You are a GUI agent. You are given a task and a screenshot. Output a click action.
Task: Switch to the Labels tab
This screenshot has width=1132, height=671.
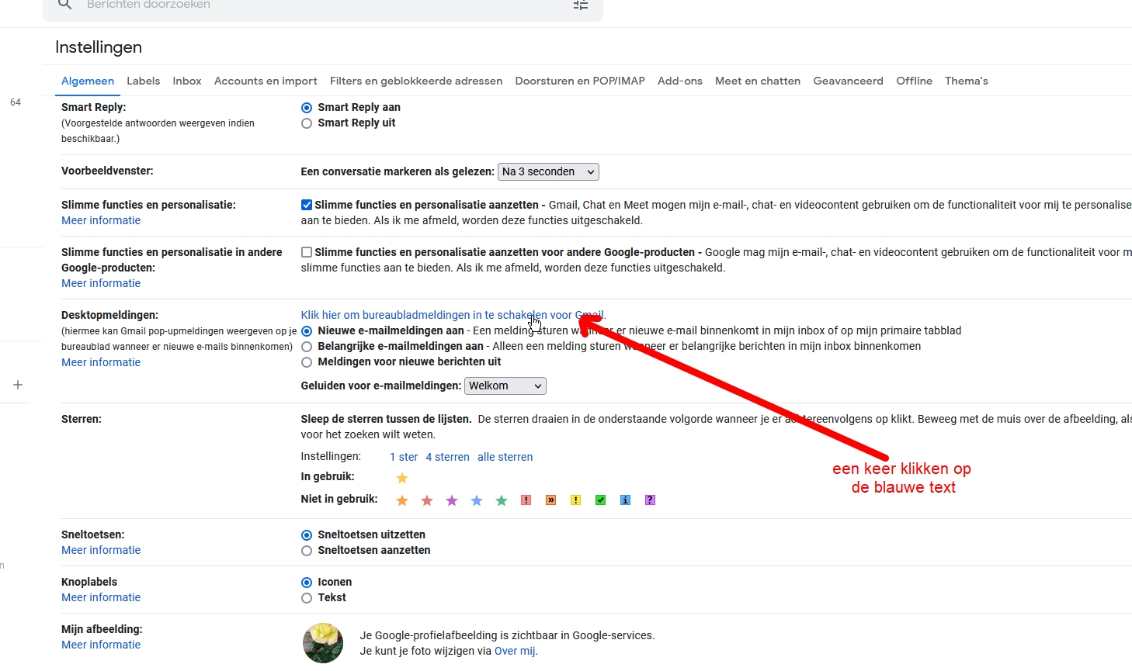coord(143,81)
